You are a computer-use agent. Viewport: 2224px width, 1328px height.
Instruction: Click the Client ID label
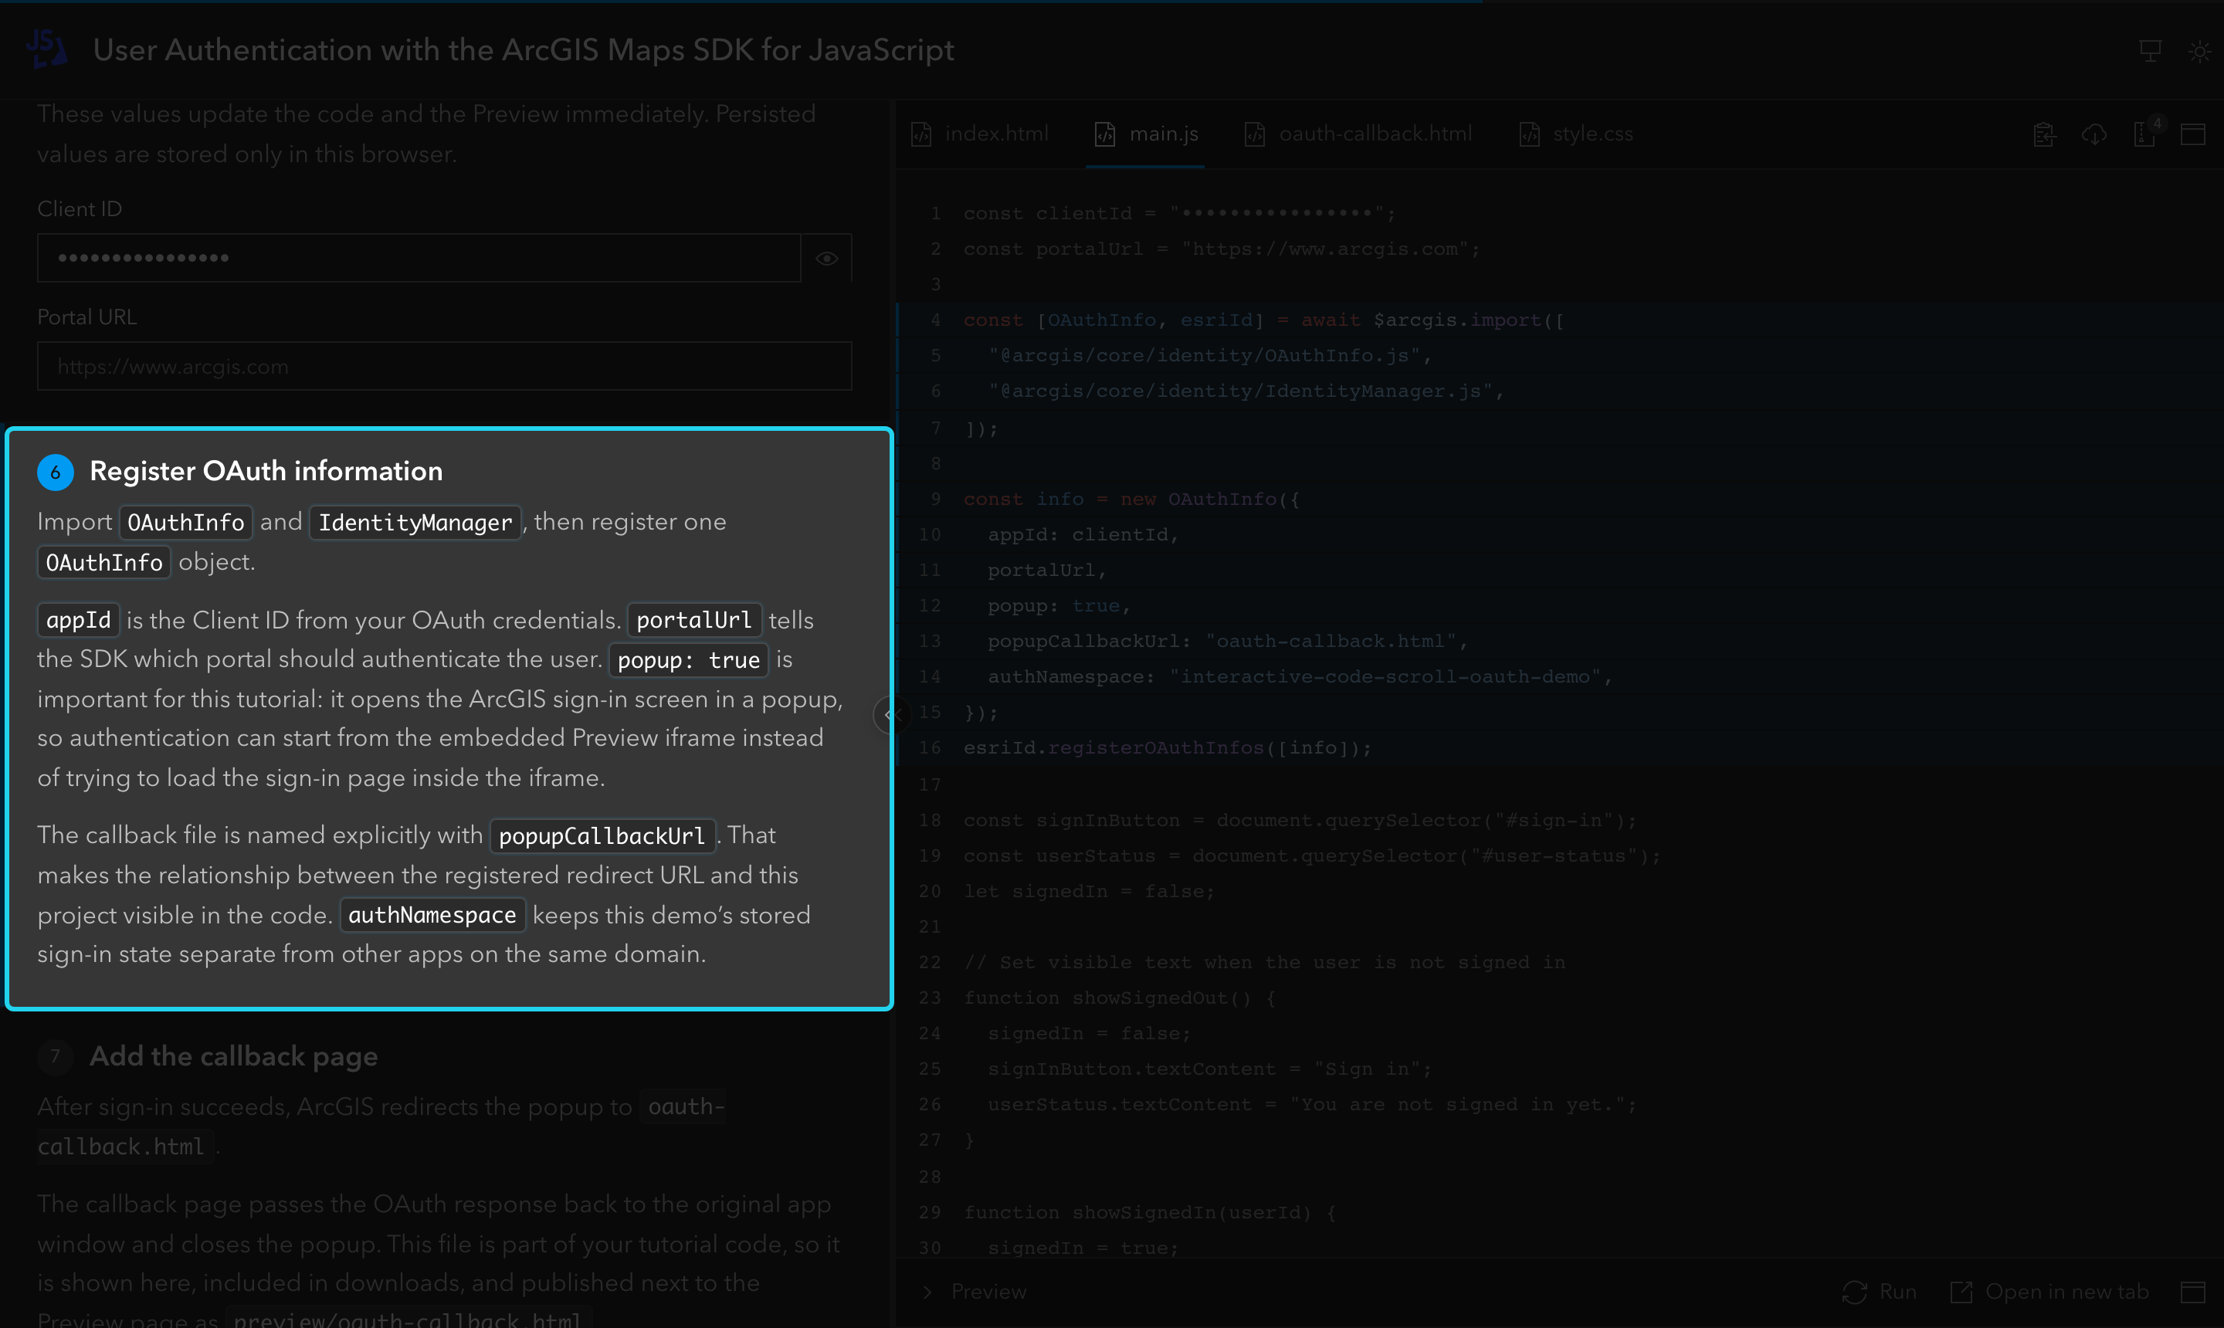[x=80, y=208]
